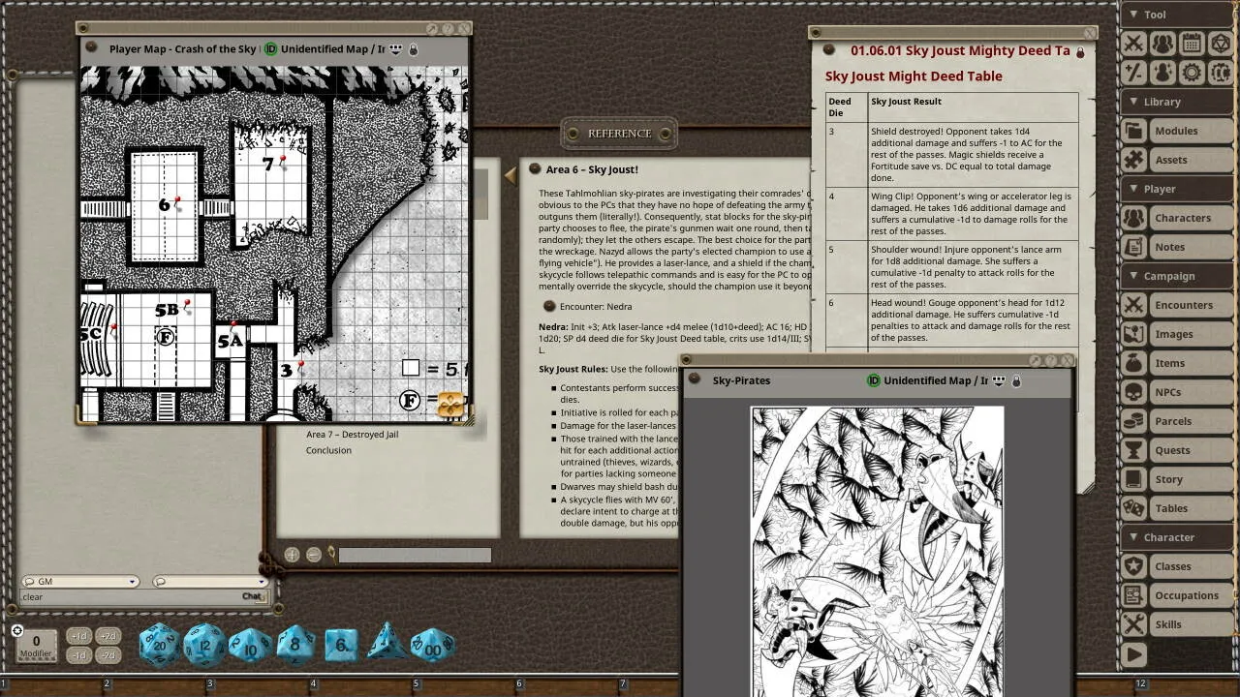Collapse the Tool sidebar section
Screen dimensions: 1240x697
(1177, 15)
